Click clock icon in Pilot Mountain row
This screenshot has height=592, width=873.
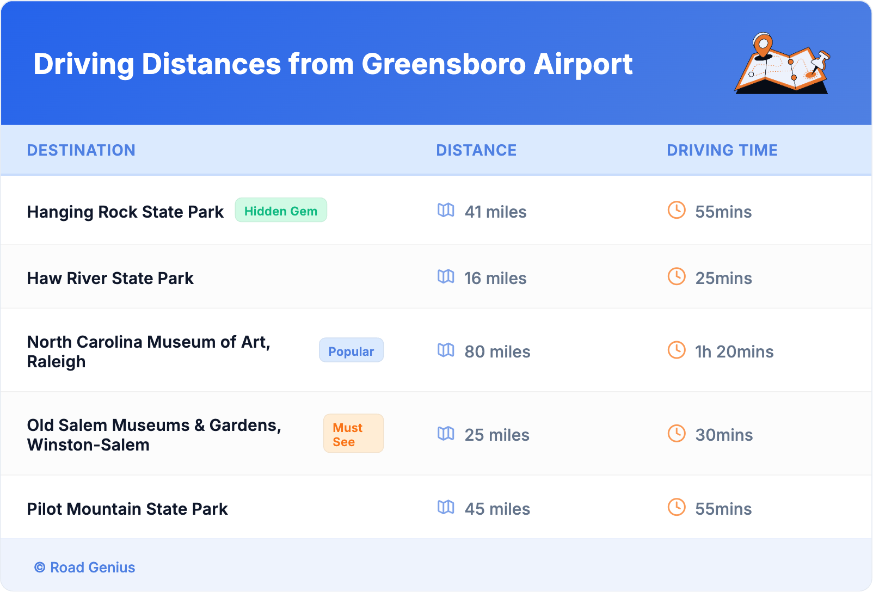pos(677,507)
